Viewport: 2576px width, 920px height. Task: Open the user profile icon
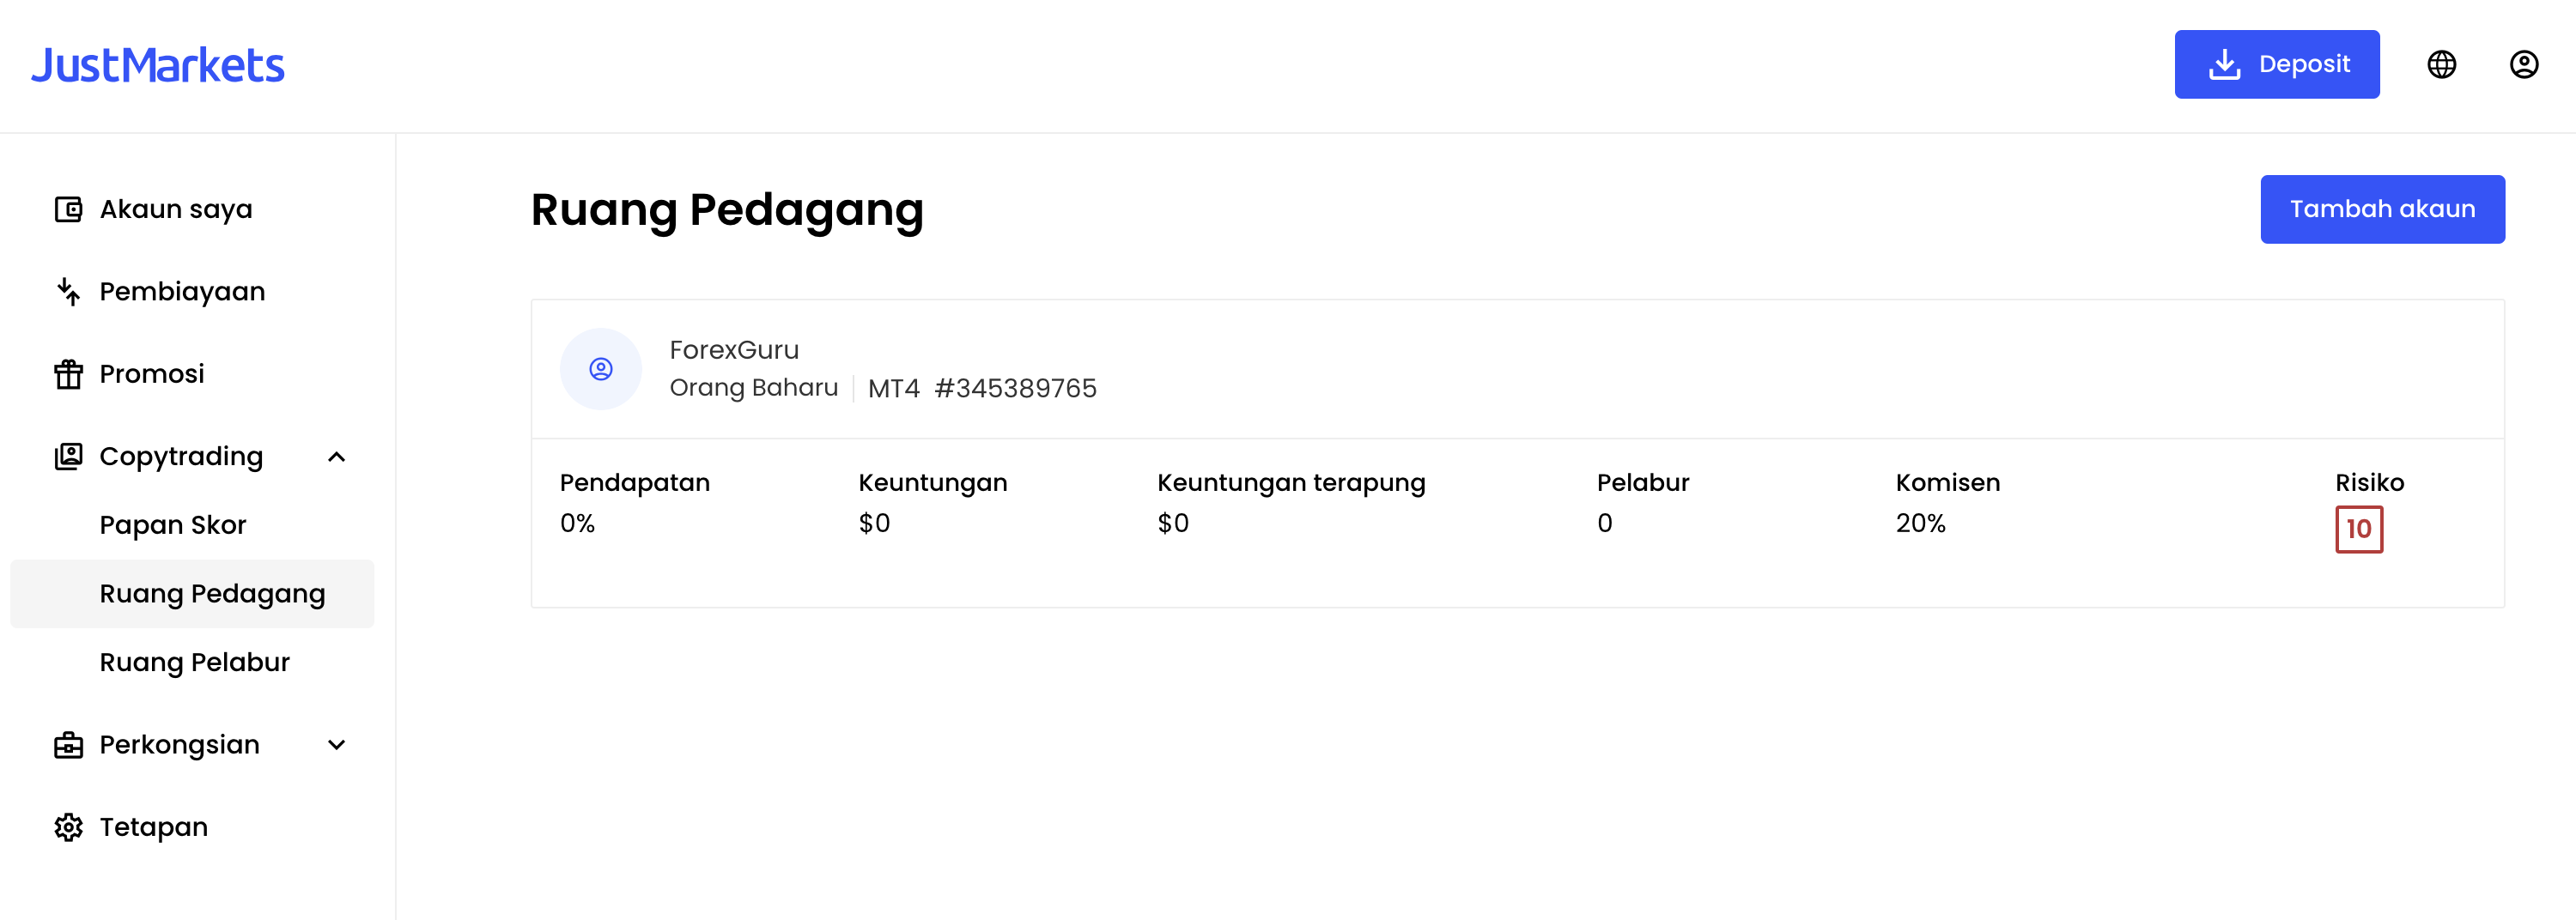point(2523,64)
